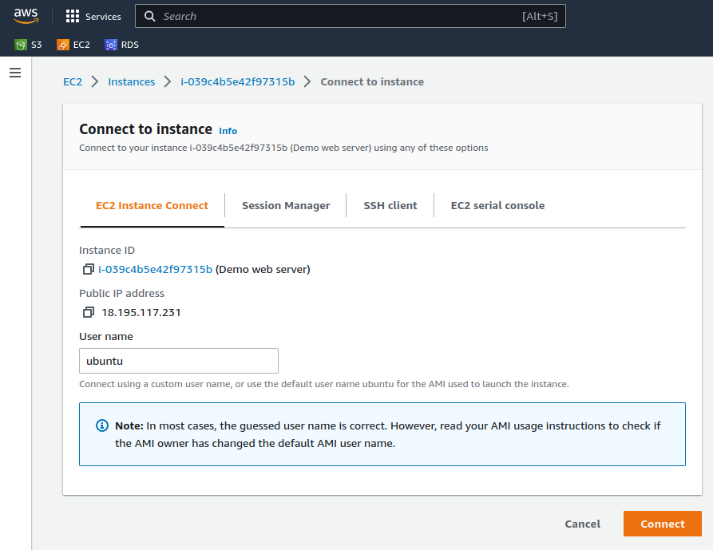The width and height of the screenshot is (713, 550).
Task: Click the '[Alt+S]' shortcut hint
Action: coord(540,16)
